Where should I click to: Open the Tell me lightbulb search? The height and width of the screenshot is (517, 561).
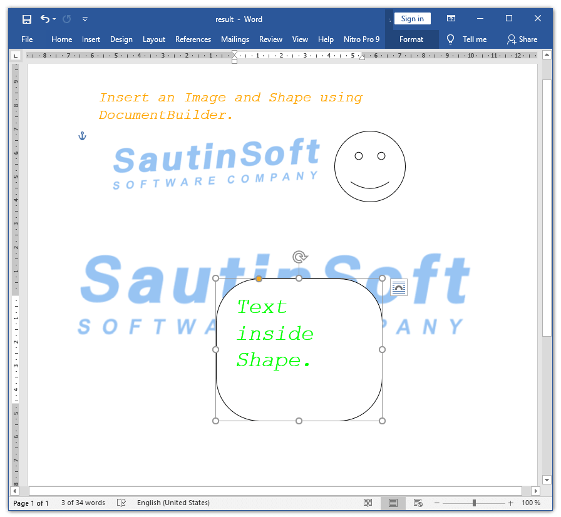450,39
